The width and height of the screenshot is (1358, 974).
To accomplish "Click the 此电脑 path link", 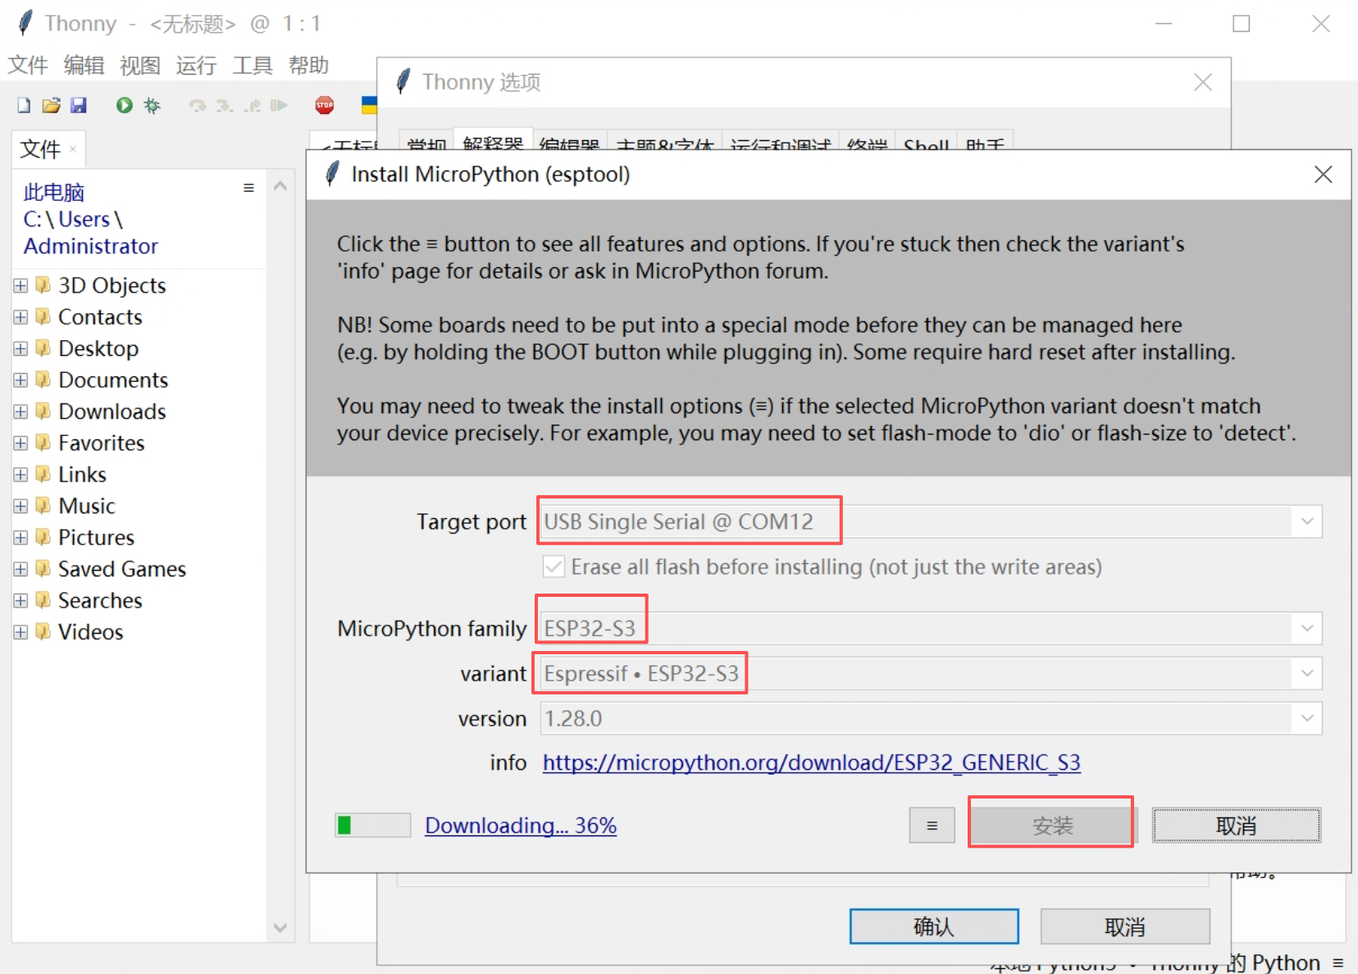I will click(x=54, y=192).
